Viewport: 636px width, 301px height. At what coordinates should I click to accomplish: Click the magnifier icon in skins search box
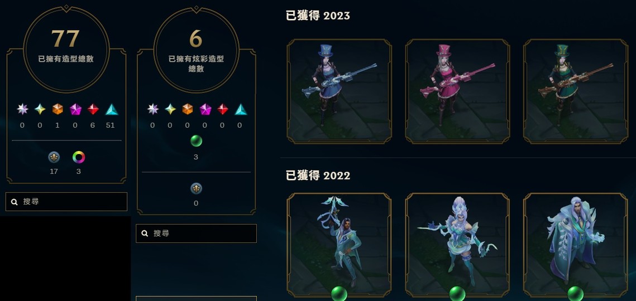point(14,202)
